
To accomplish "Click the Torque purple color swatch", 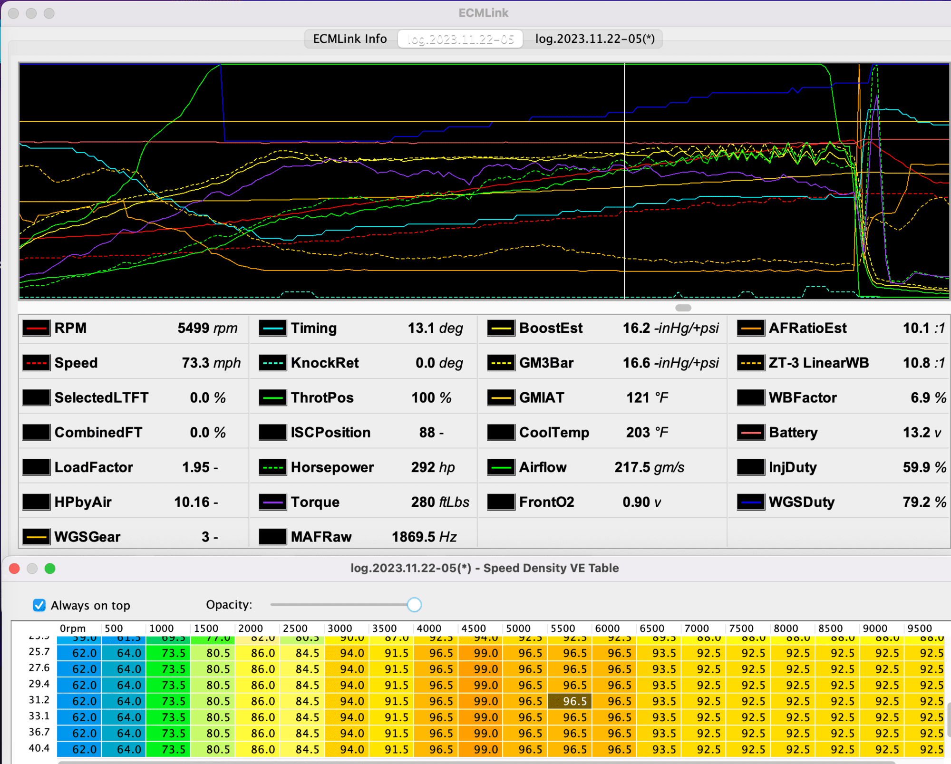I will coord(272,502).
